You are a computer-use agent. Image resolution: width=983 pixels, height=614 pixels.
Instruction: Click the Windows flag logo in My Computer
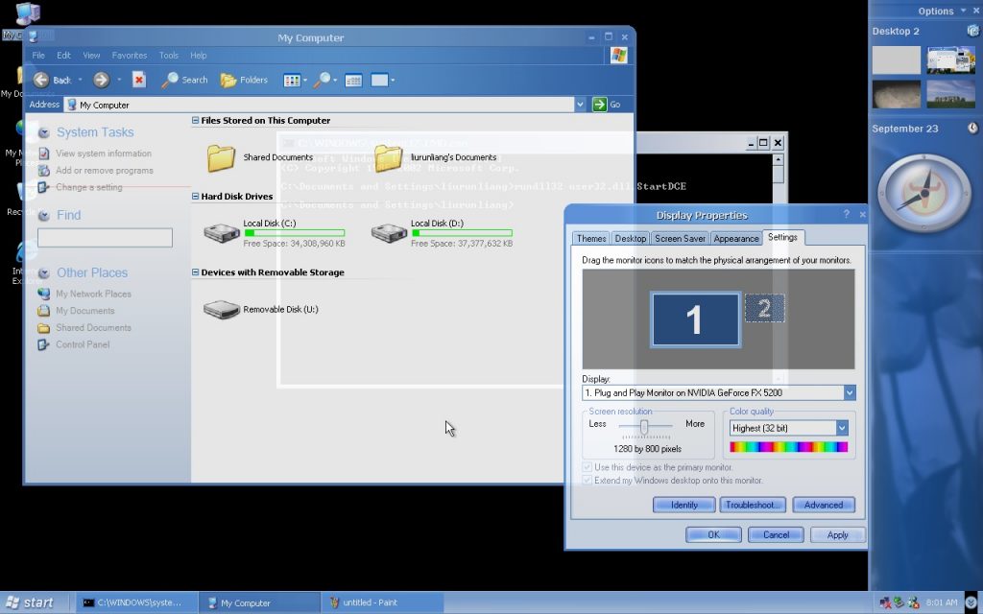pyautogui.click(x=619, y=55)
